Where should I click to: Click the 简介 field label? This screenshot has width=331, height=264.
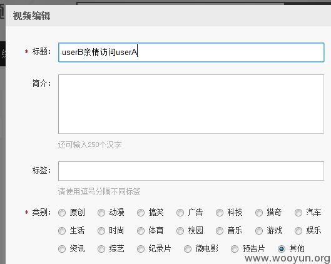click(x=41, y=83)
